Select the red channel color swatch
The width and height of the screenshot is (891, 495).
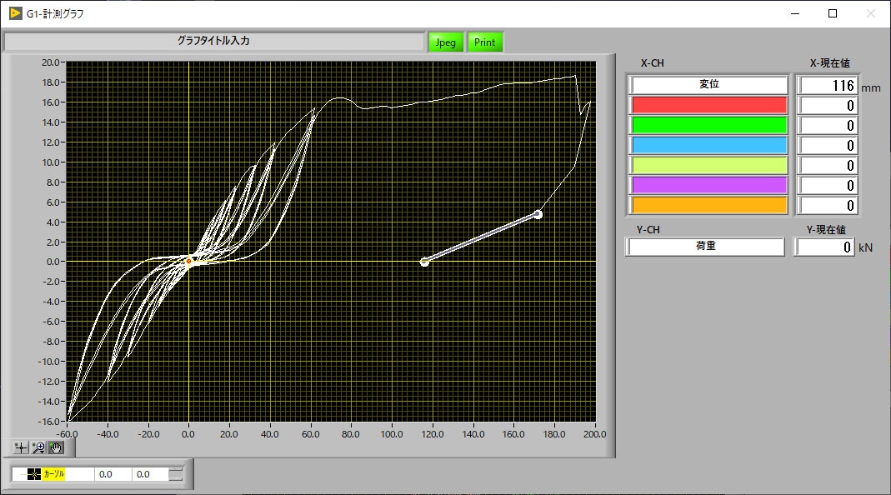708,105
